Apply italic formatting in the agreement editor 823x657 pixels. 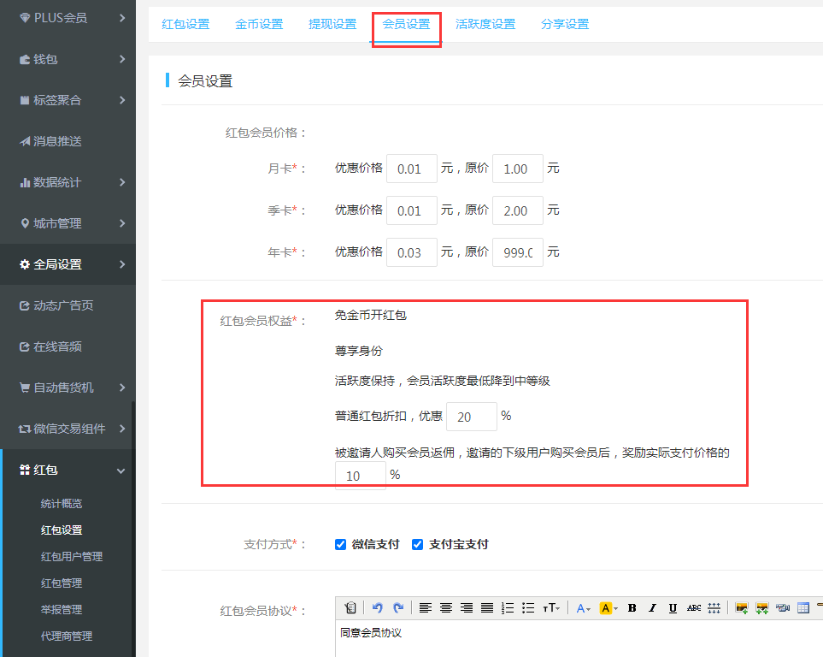coord(653,608)
